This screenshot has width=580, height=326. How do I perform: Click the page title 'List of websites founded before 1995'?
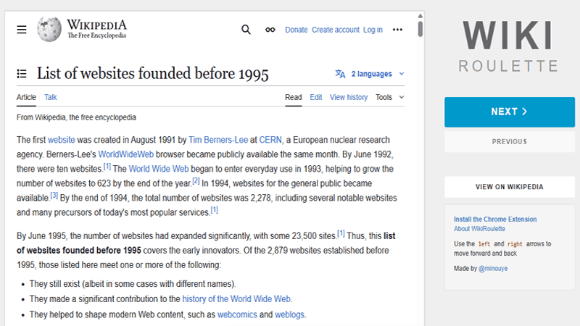click(x=152, y=73)
